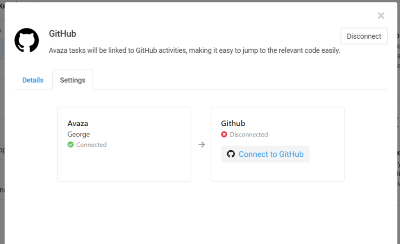
Task: Click the Disconnect button
Action: click(364, 36)
